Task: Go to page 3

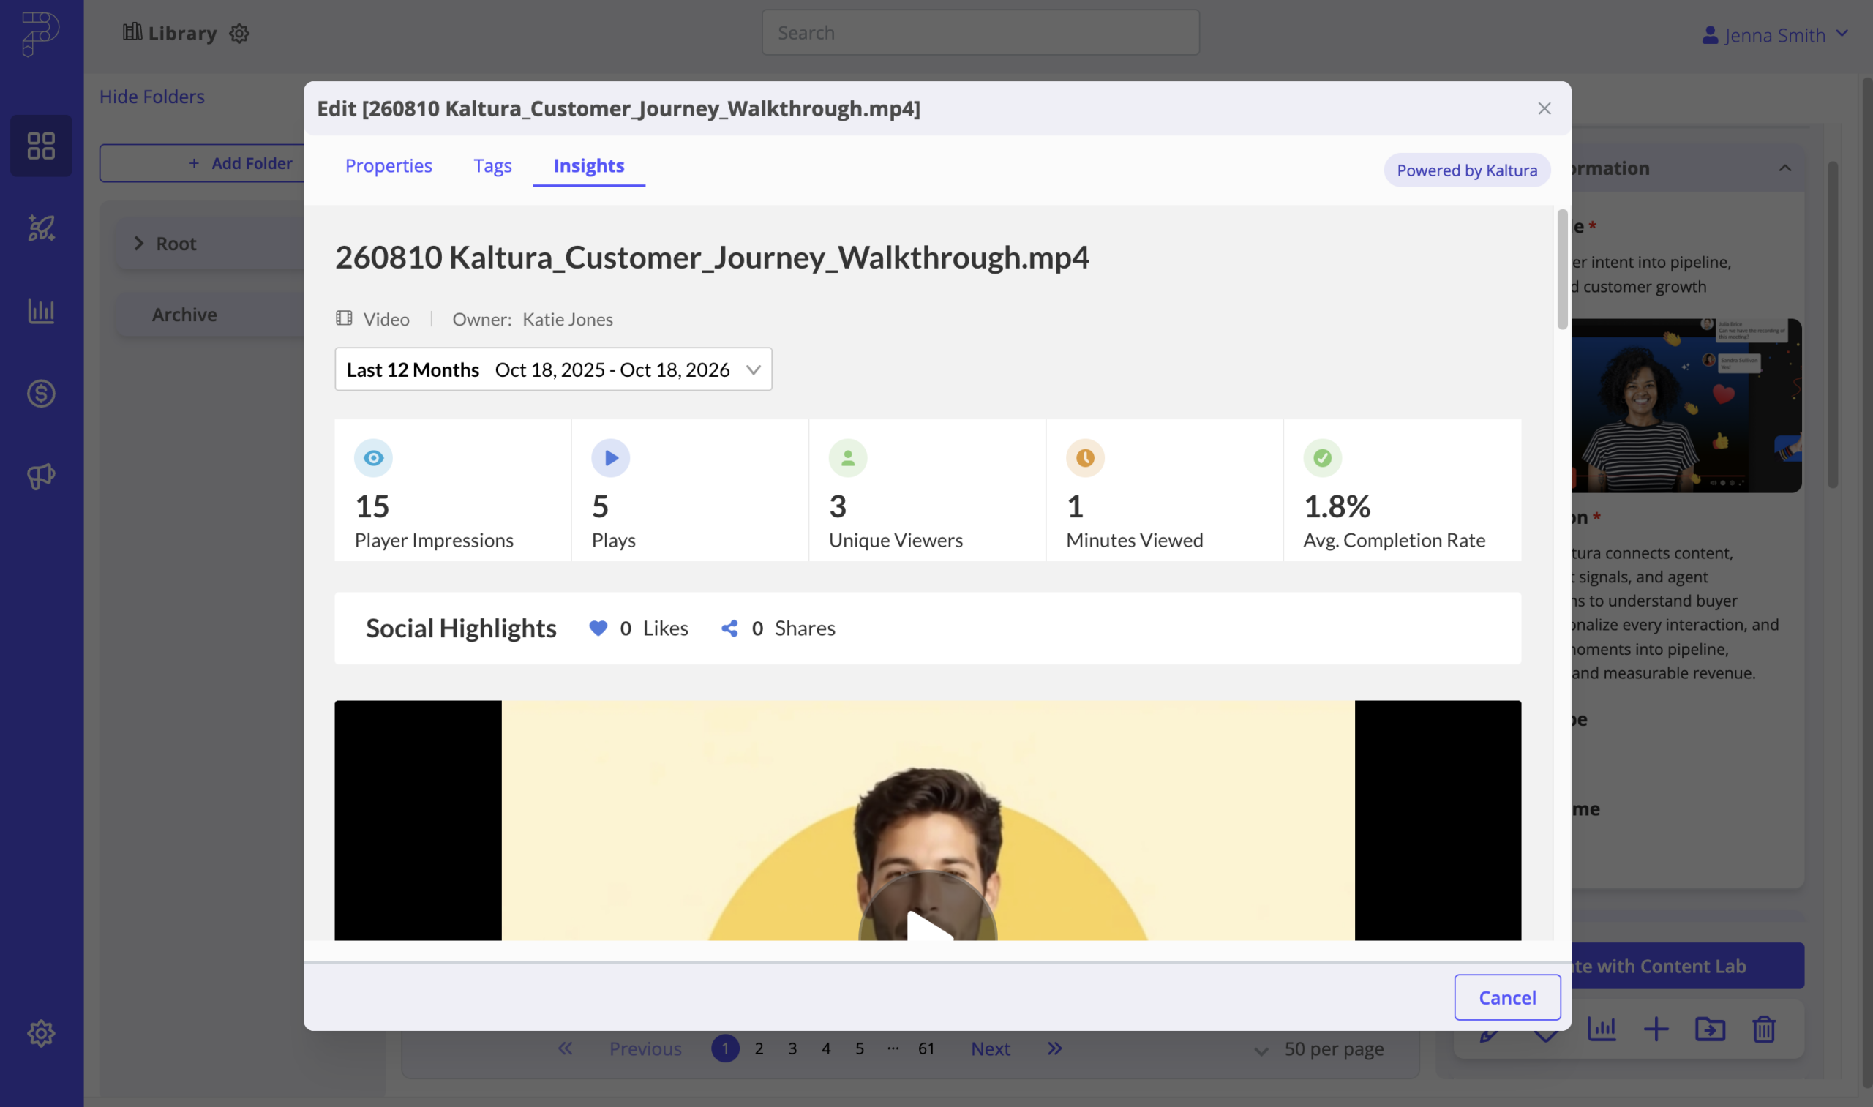Action: click(x=792, y=1048)
